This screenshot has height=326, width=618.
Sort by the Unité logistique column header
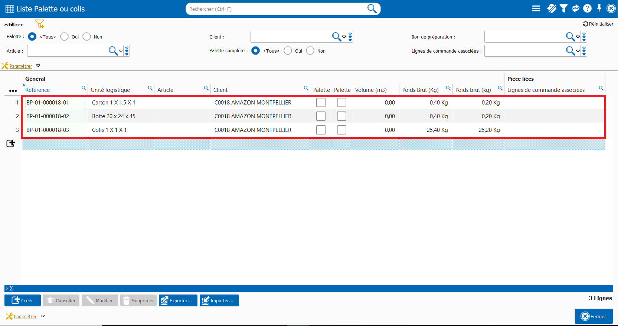point(110,90)
